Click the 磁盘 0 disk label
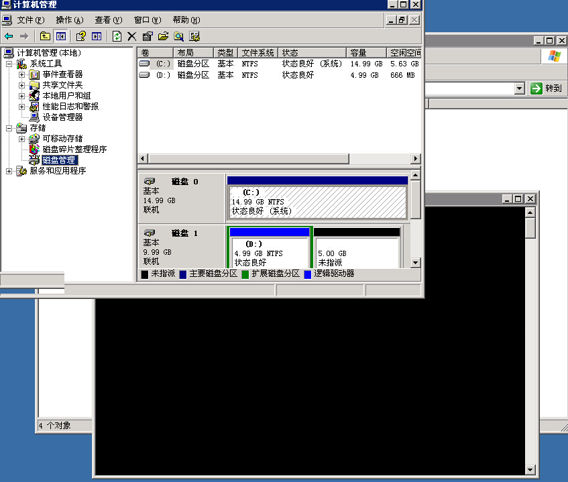 (184, 182)
